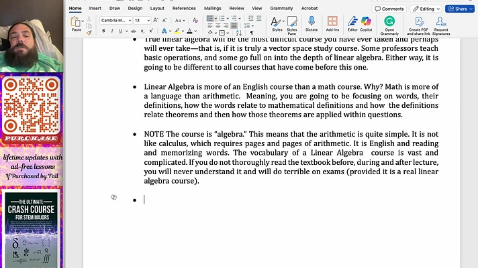The image size is (478, 268).
Task: Expand the numbering dropdown arrow
Action: pos(228,19)
